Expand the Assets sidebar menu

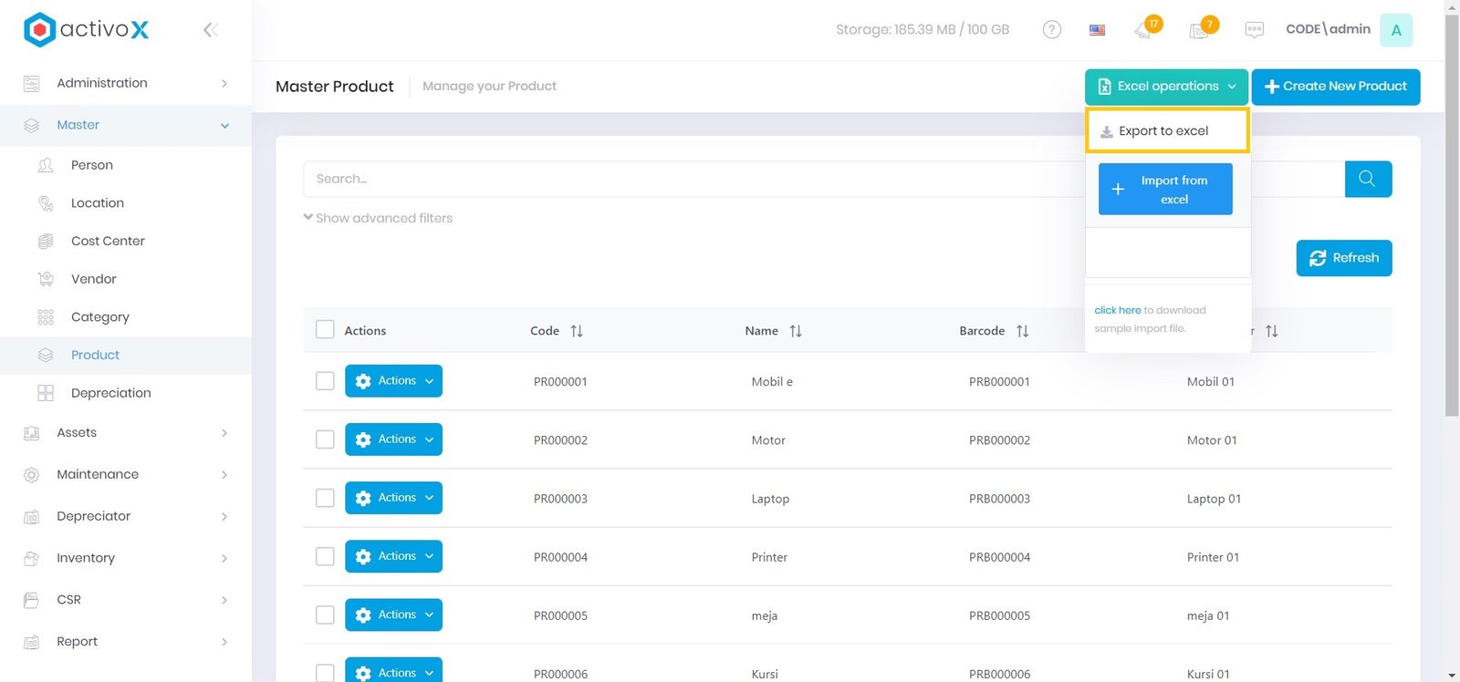click(x=126, y=433)
